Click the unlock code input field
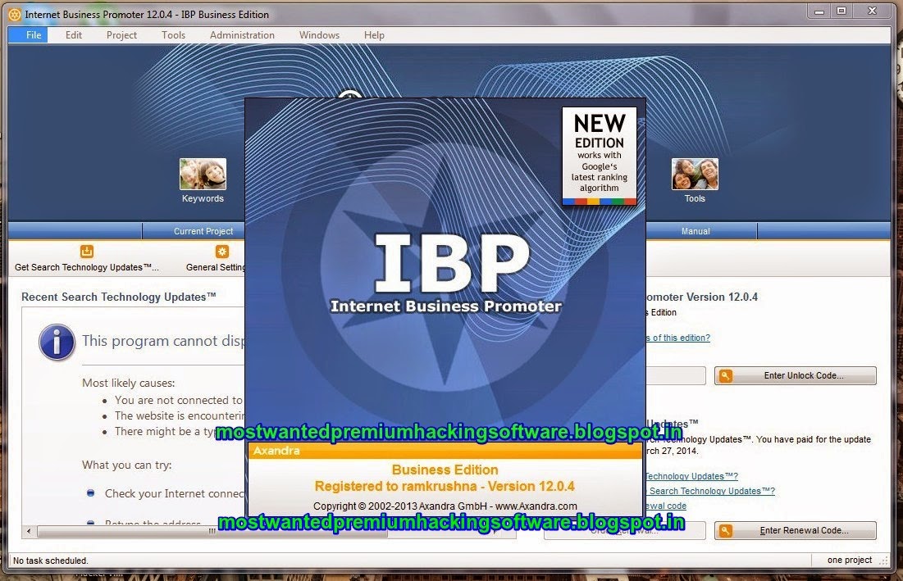Viewport: 903px width, 581px height. (x=676, y=375)
